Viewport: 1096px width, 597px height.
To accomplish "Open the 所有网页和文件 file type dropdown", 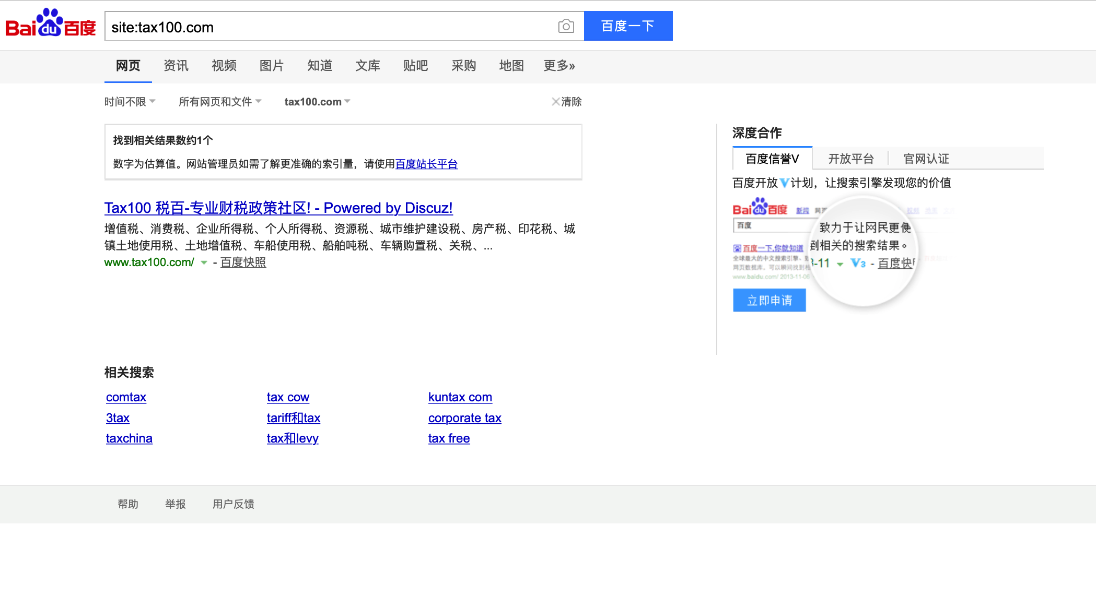I will (220, 102).
